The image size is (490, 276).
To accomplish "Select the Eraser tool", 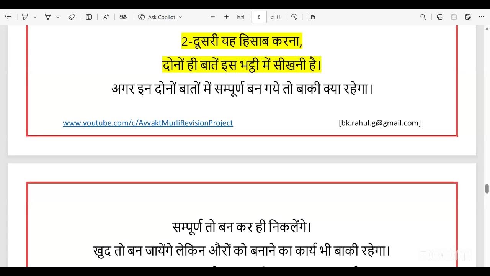I will [x=72, y=17].
